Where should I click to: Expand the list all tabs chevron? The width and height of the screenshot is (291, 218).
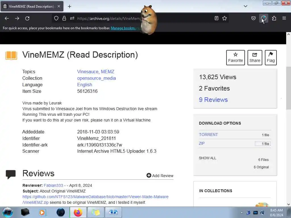(x=246, y=6)
